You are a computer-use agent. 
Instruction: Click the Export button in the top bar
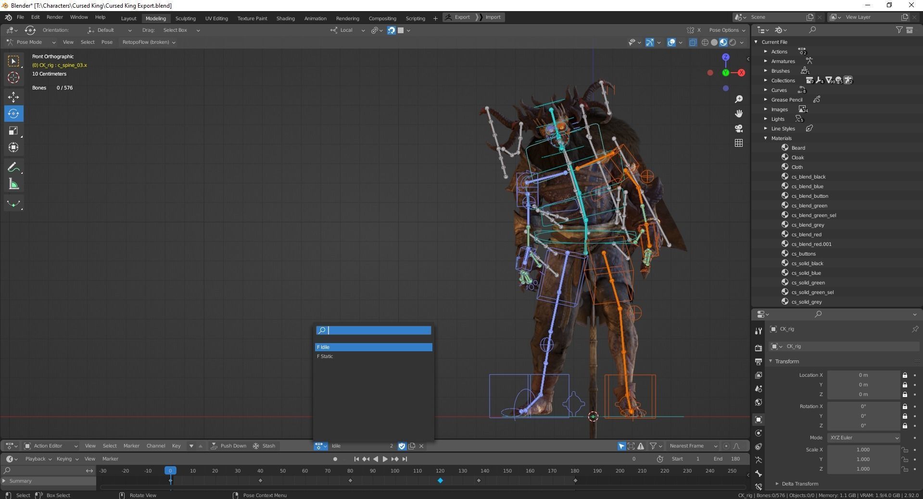[x=460, y=17]
